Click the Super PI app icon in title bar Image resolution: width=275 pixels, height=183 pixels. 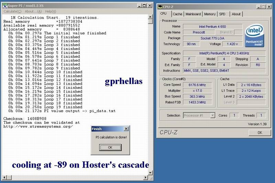5,6
